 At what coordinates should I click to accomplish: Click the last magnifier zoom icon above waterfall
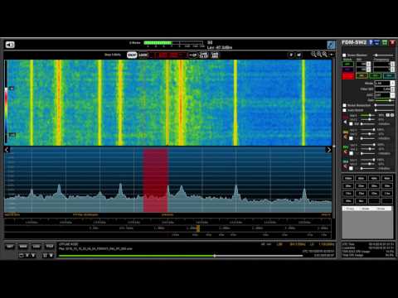coord(325,54)
